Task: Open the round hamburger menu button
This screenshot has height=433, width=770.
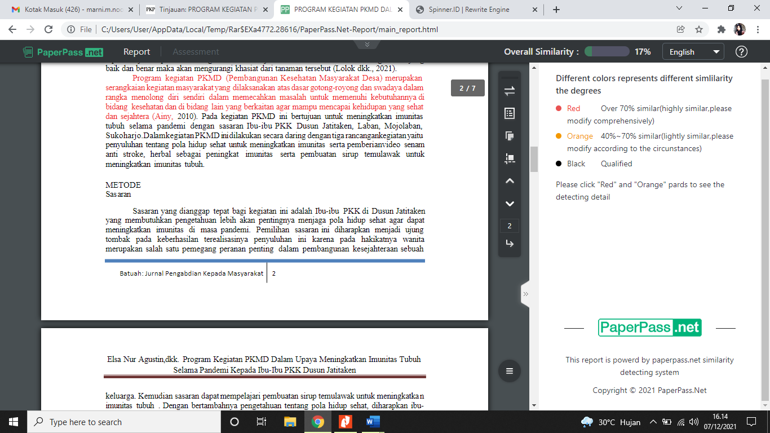Action: 510,371
